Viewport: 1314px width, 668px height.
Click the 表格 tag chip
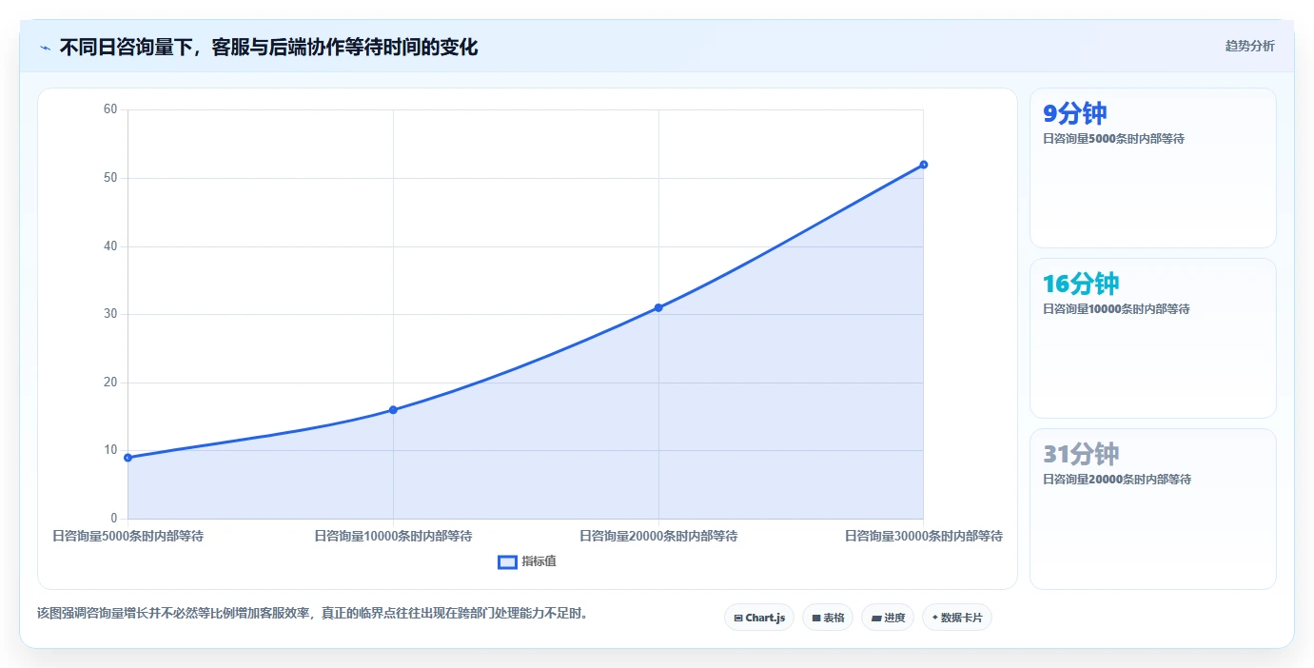[828, 618]
